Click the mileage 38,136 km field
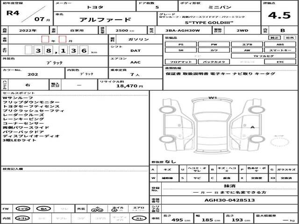 pos(57,50)
